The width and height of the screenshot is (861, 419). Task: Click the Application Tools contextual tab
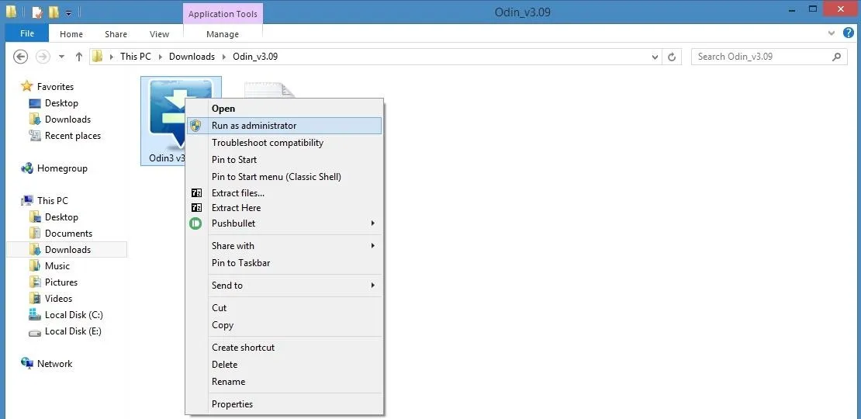[223, 14]
